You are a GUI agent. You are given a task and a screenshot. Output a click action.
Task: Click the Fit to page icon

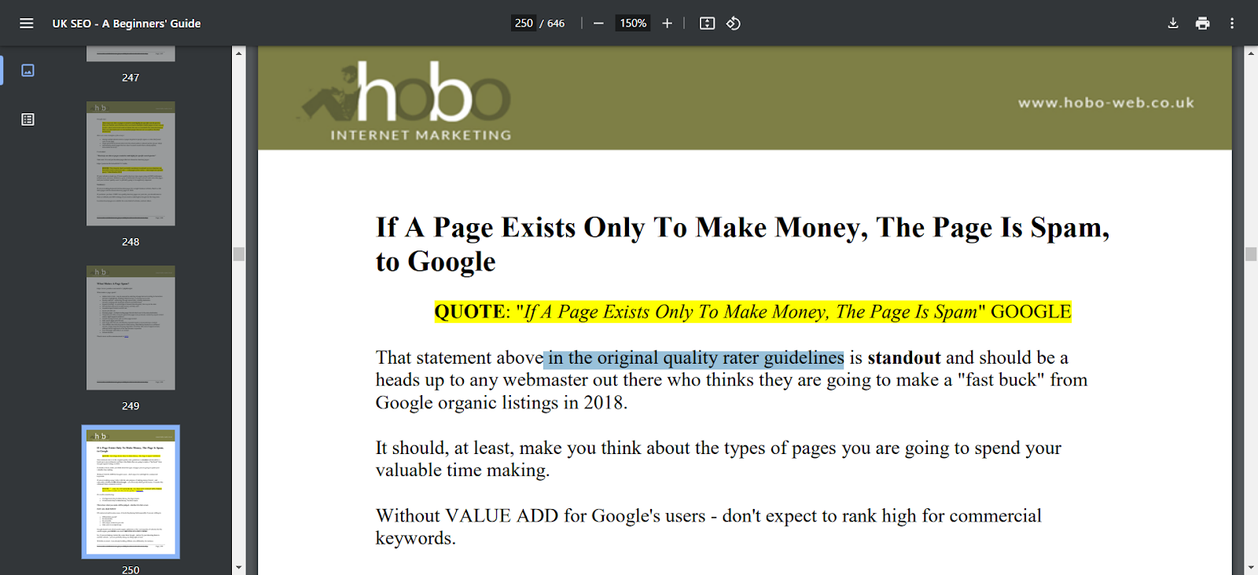pyautogui.click(x=707, y=24)
